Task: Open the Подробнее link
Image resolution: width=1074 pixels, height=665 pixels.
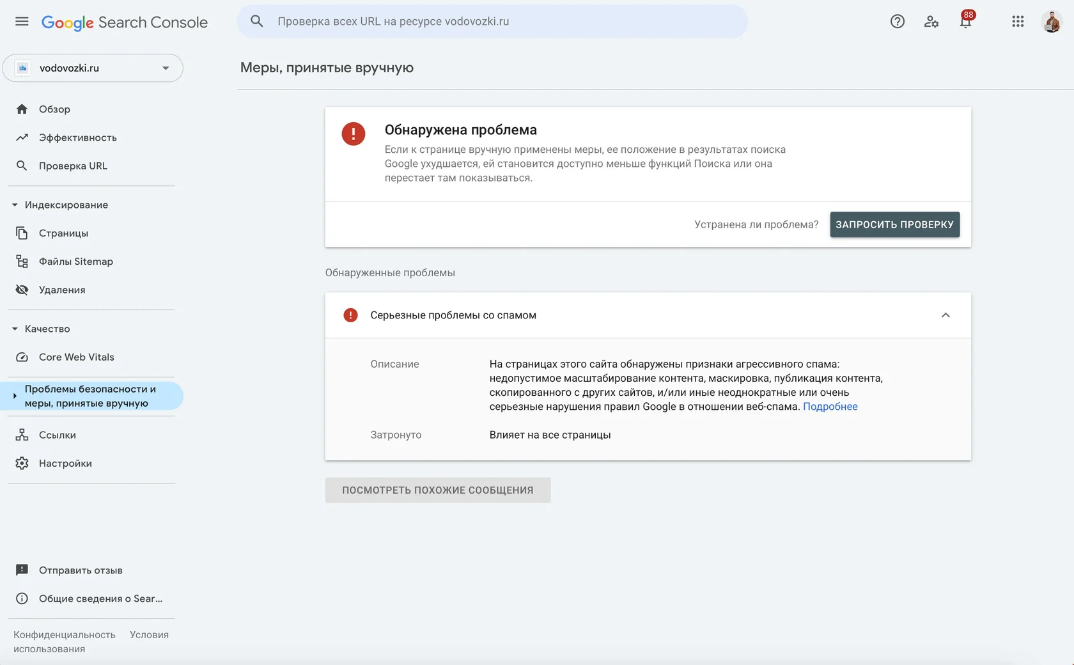Action: pos(830,407)
